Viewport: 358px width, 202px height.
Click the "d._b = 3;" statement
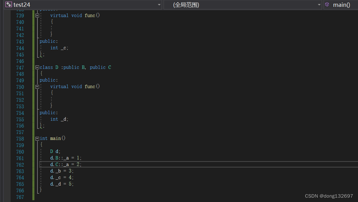coord(62,171)
